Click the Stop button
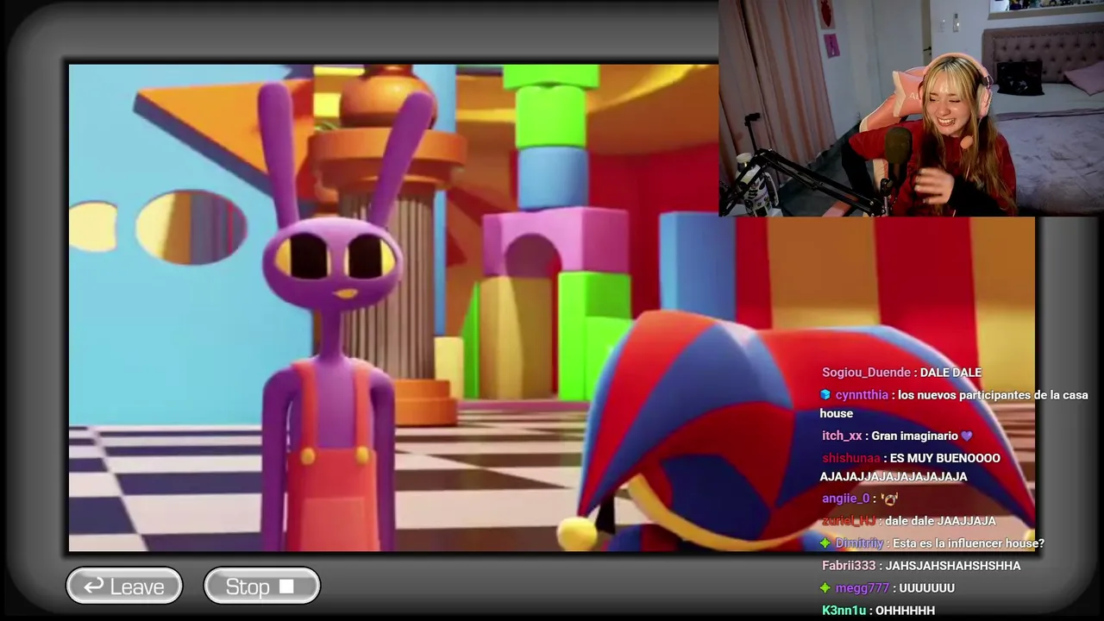Screen dimensions: 1104x621 261,586
